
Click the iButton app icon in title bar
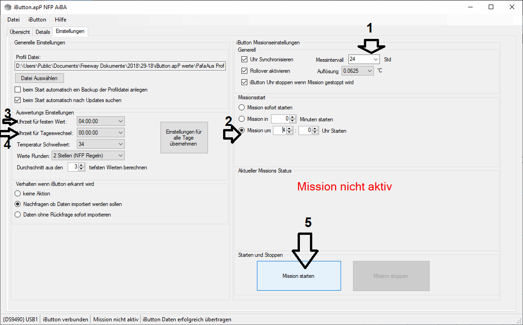(x=8, y=7)
